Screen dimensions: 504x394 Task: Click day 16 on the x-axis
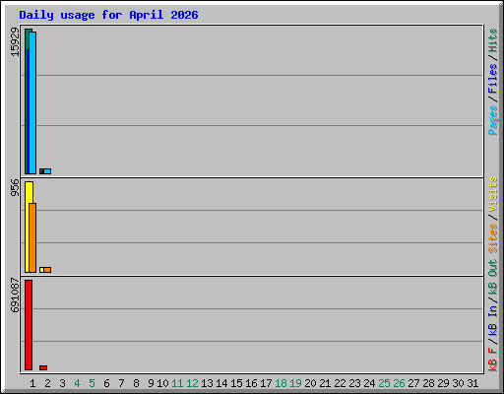click(x=251, y=383)
